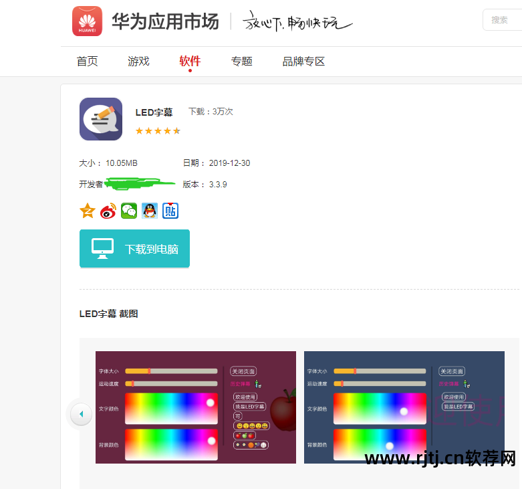The height and width of the screenshot is (489, 522).
Task: Share to Weibo icon
Action: [x=108, y=211]
